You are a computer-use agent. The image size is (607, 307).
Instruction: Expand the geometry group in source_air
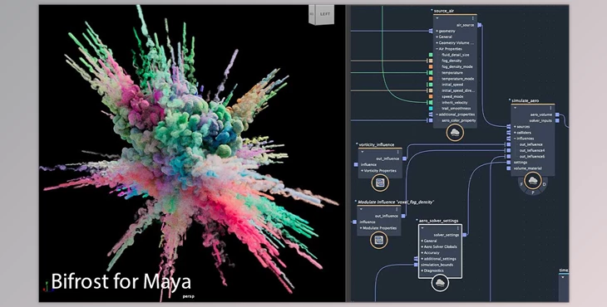[437, 31]
